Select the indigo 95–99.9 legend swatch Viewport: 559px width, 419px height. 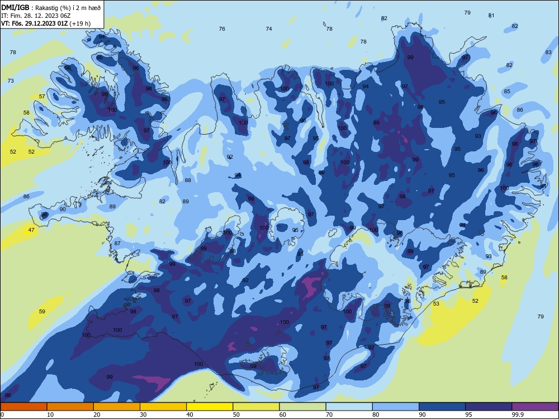point(489,407)
